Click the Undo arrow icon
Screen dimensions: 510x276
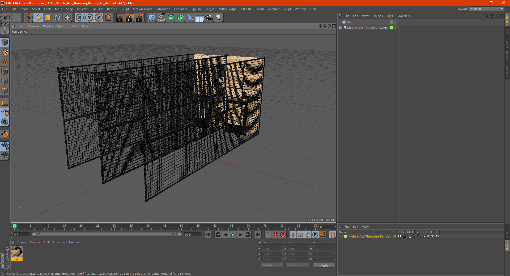[x=7, y=18]
